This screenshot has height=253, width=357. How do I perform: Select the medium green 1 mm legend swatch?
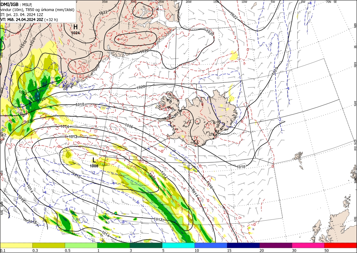click(x=114, y=245)
